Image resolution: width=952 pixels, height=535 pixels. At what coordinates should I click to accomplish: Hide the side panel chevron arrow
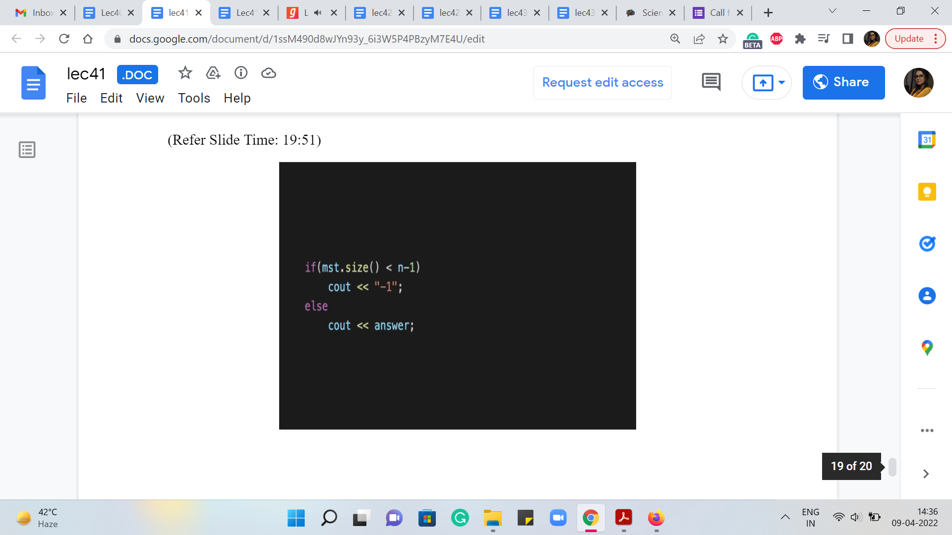pos(926,474)
